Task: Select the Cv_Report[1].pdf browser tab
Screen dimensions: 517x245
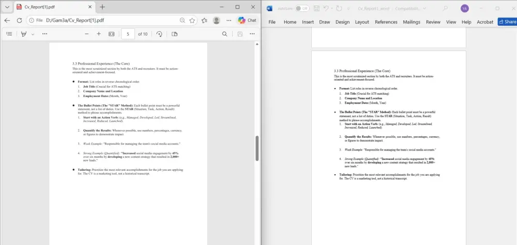Action: tap(54, 7)
